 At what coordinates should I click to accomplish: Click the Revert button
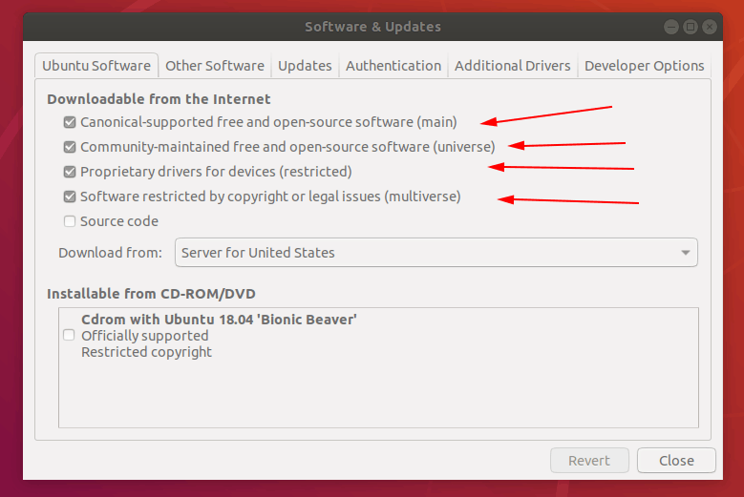(589, 460)
